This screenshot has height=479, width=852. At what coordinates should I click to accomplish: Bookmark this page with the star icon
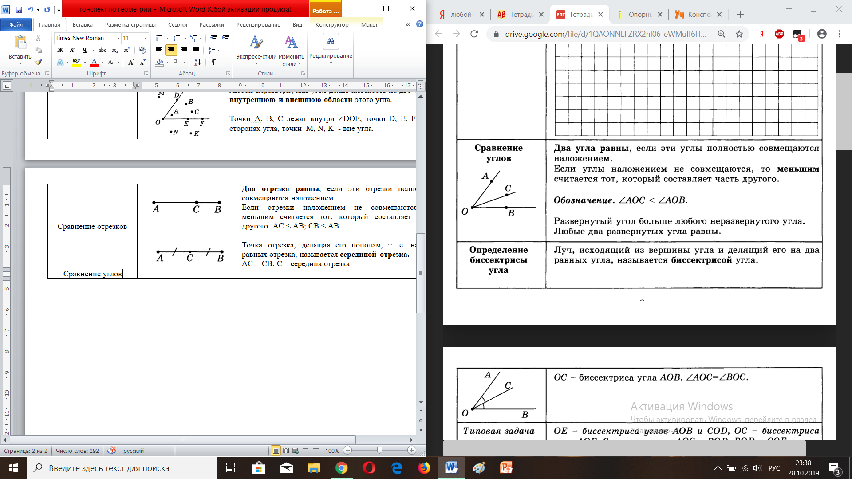[x=739, y=34]
